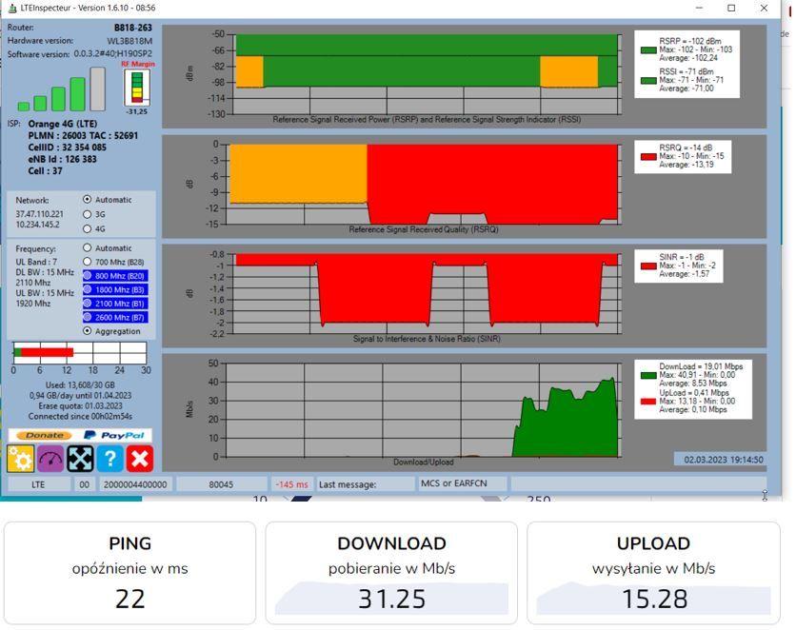Open settings with the yellow gear icon

(x=20, y=459)
